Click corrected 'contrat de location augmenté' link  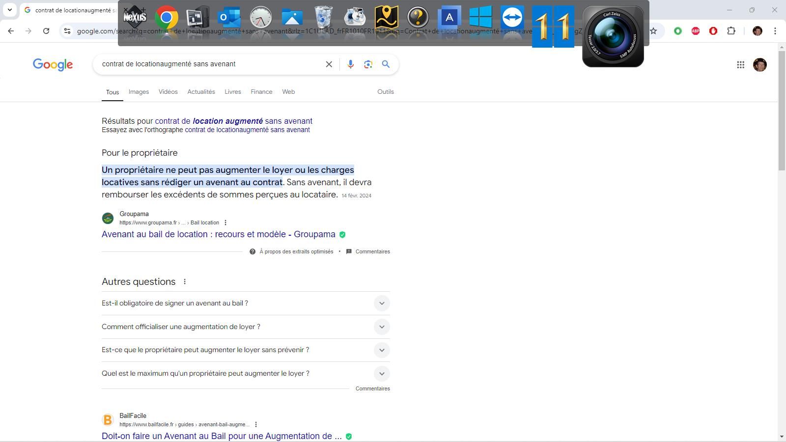click(x=233, y=121)
